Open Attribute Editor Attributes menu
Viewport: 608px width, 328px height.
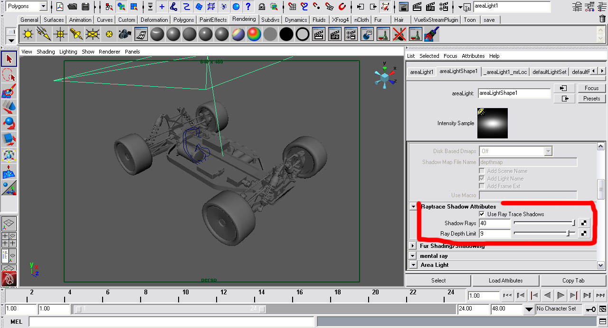(473, 56)
